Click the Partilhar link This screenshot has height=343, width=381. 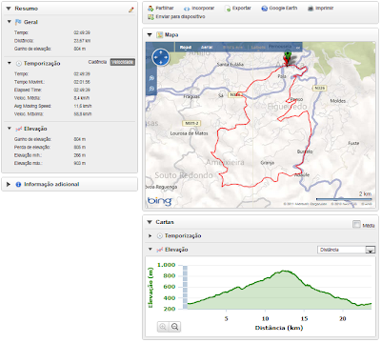(x=165, y=8)
